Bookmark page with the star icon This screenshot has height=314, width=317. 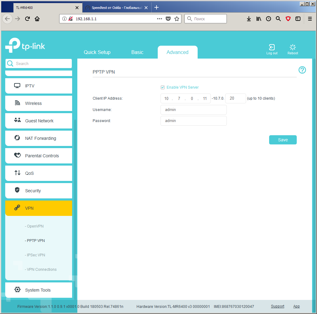pos(177,19)
